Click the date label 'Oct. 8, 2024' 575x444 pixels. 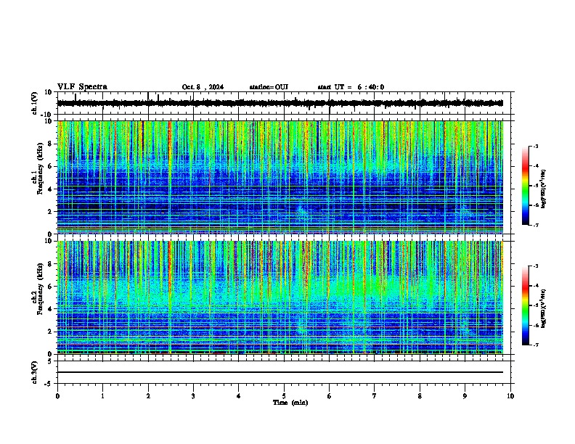(x=203, y=87)
